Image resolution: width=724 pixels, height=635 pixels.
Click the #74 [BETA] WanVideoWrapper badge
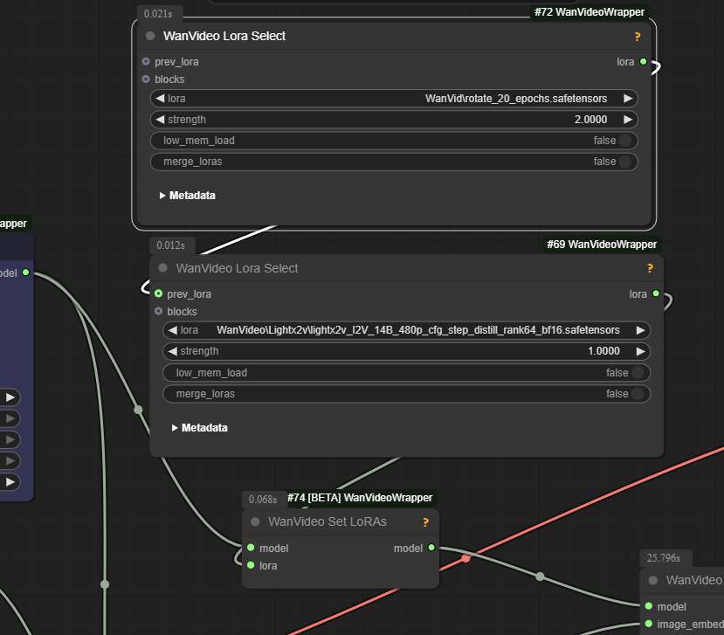360,497
